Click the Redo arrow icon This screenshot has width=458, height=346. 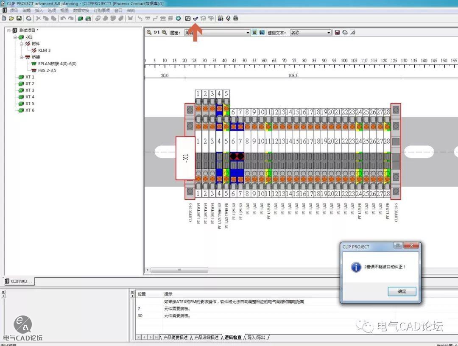point(71,18)
